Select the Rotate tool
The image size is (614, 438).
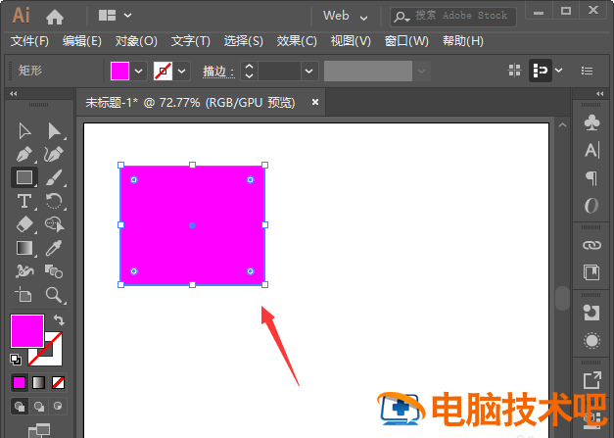54,201
